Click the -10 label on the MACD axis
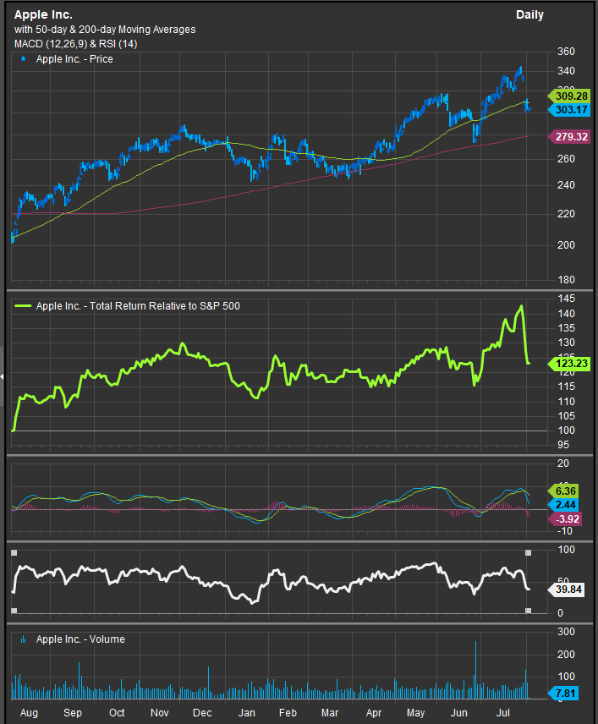 tap(563, 531)
